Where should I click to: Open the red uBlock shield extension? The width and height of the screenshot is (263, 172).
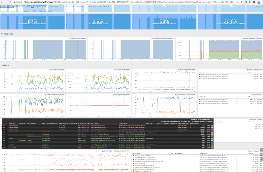point(254,2)
